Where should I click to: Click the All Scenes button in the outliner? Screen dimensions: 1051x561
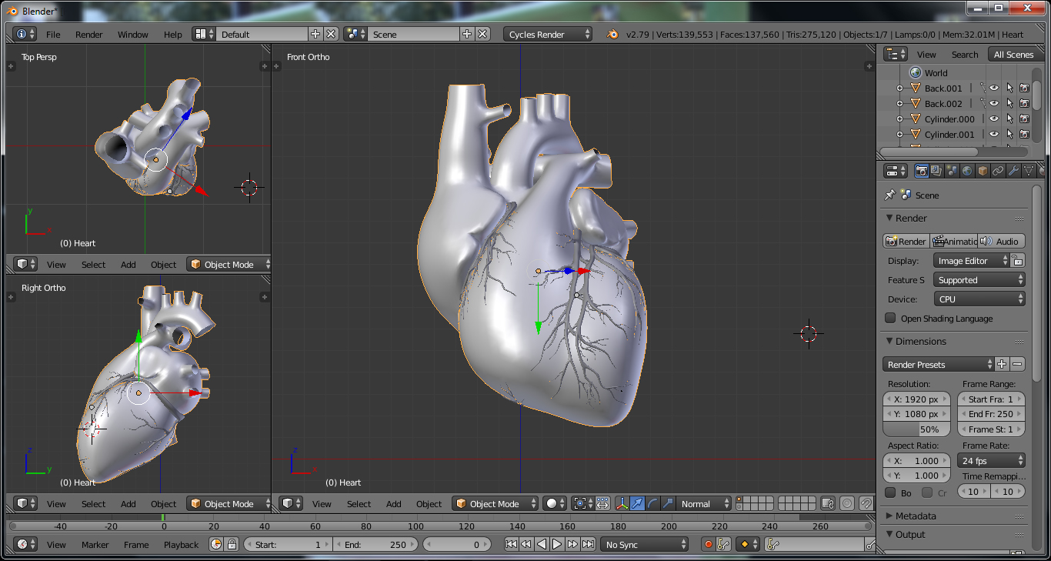(1015, 54)
